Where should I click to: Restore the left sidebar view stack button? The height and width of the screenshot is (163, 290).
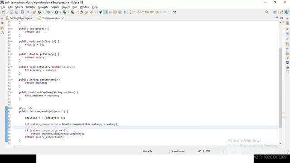[x=2, y=18]
